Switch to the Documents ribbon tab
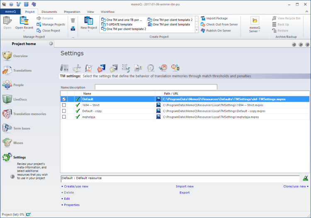Viewport: 311px width, 218px height. coord(49,12)
